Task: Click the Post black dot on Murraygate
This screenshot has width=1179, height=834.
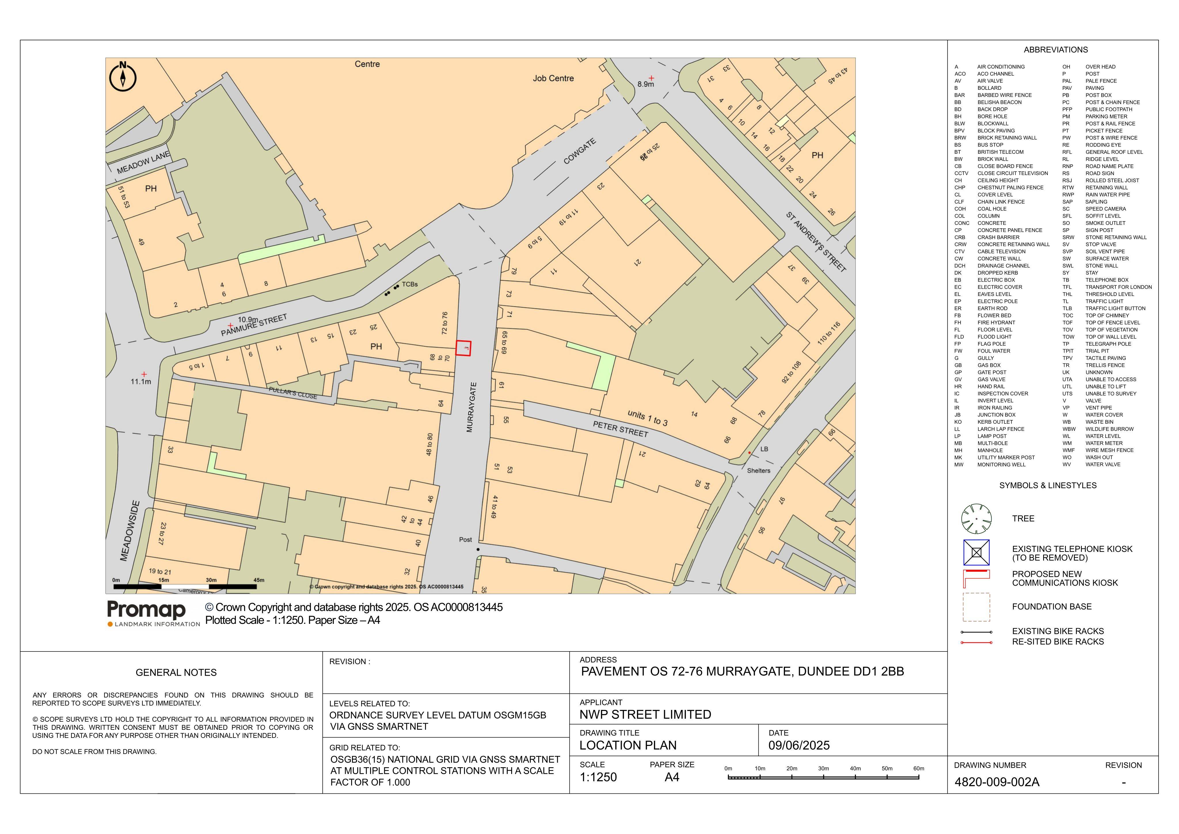Action: 478,550
